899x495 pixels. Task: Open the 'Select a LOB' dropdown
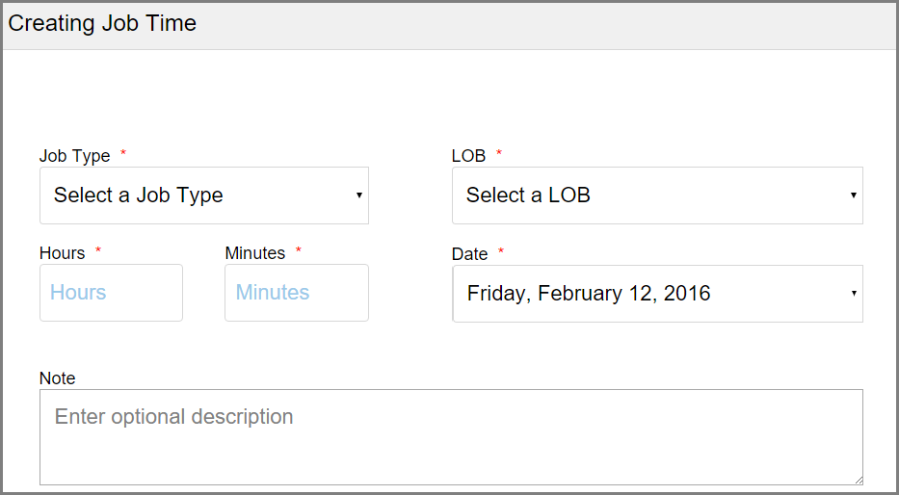tap(646, 195)
